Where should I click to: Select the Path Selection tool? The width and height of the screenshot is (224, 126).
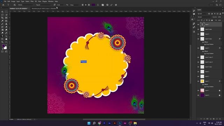6,36
